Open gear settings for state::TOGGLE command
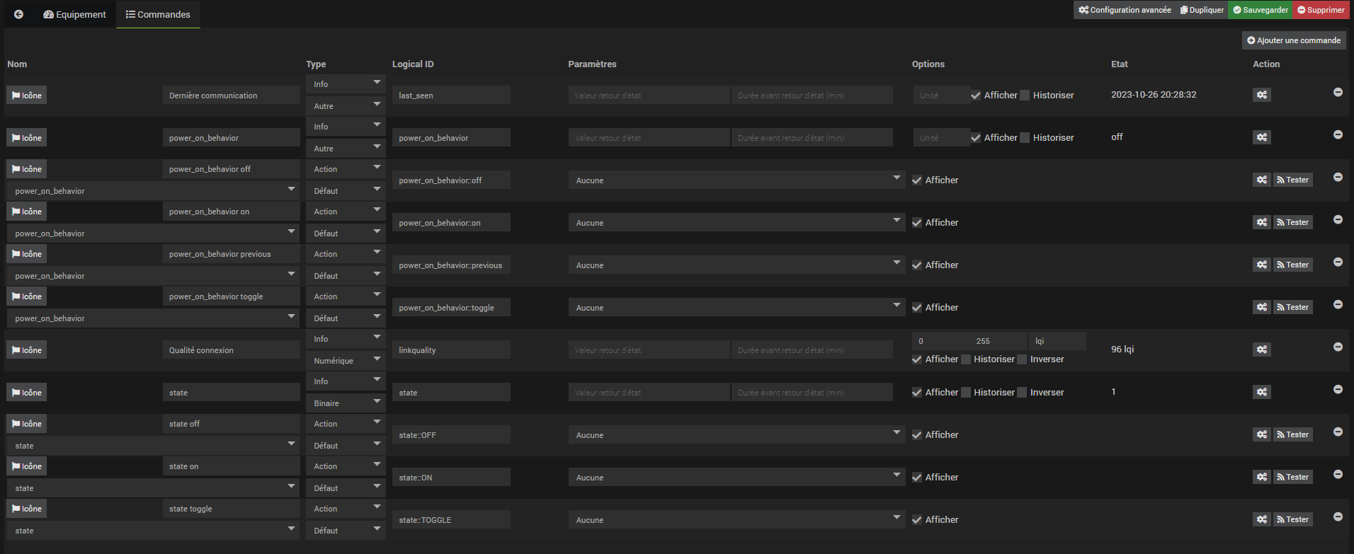This screenshot has height=554, width=1354. point(1261,519)
